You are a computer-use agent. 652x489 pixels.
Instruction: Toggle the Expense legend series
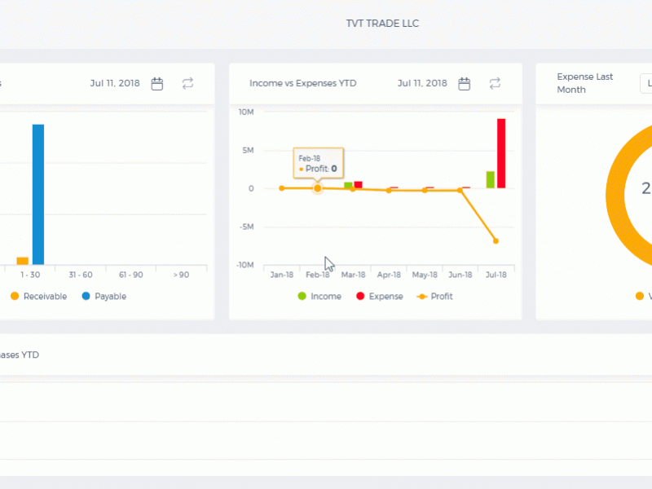pos(380,296)
